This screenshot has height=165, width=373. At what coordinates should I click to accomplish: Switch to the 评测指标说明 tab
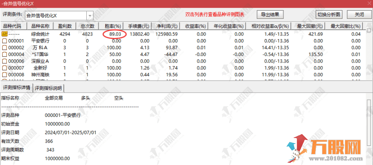[48, 88]
